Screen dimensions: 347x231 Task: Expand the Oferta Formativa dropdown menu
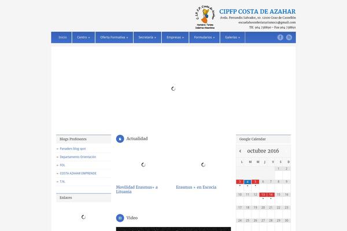(x=114, y=38)
